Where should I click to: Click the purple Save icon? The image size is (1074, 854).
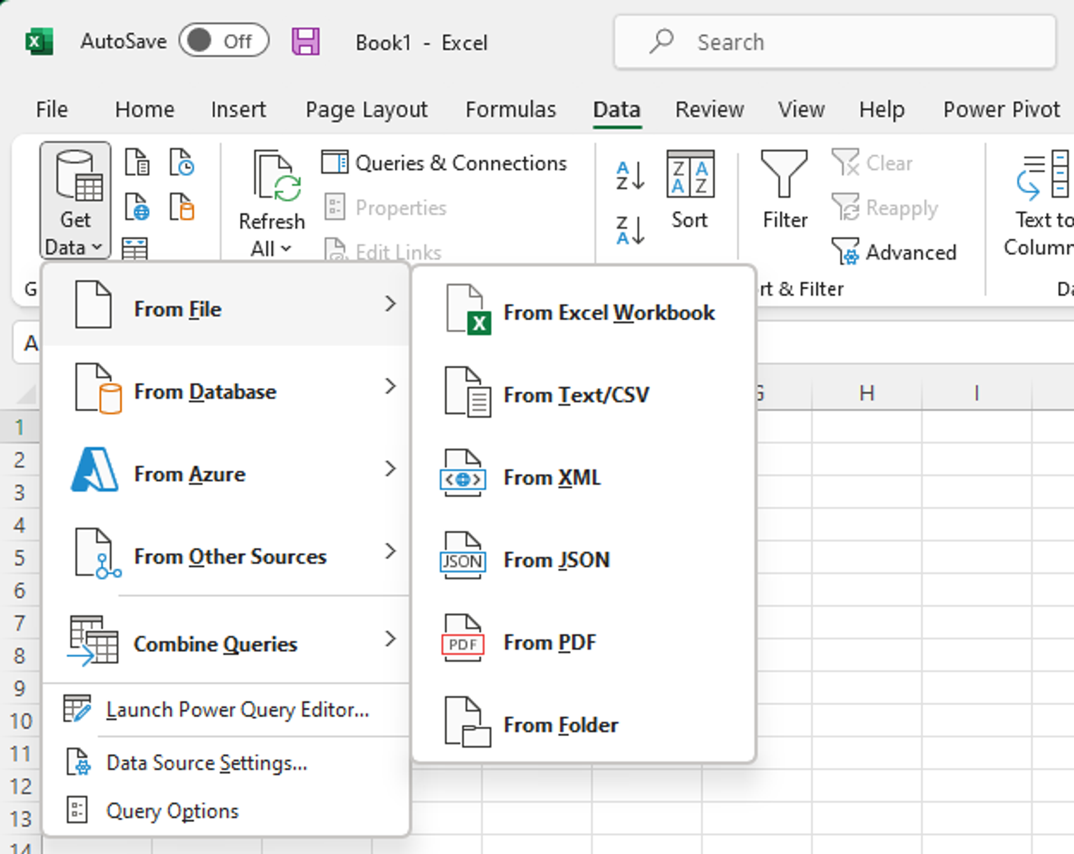coord(305,41)
